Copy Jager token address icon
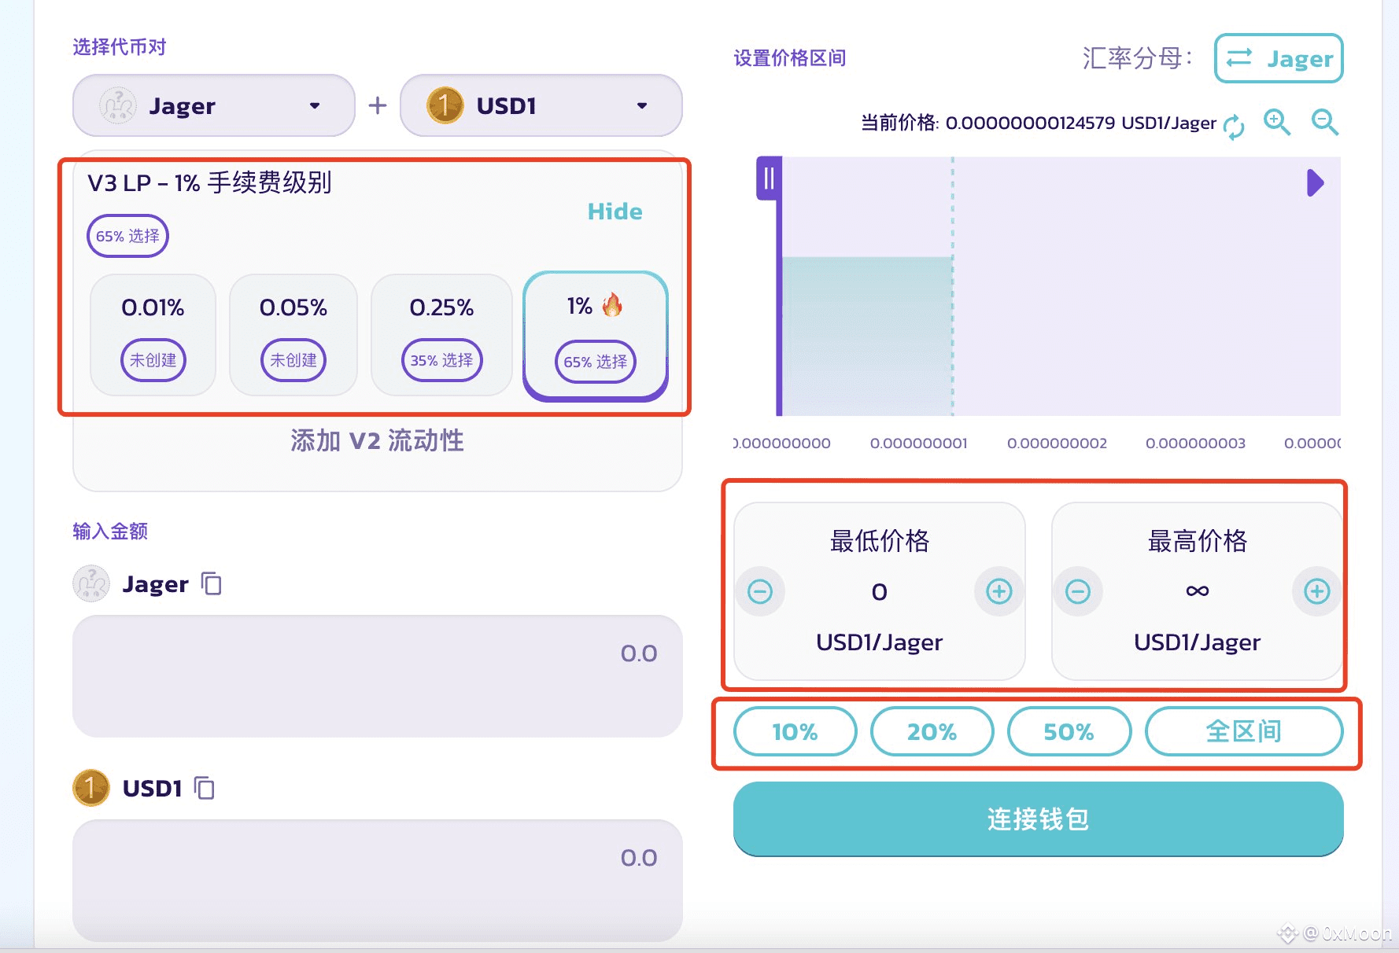 point(212,583)
